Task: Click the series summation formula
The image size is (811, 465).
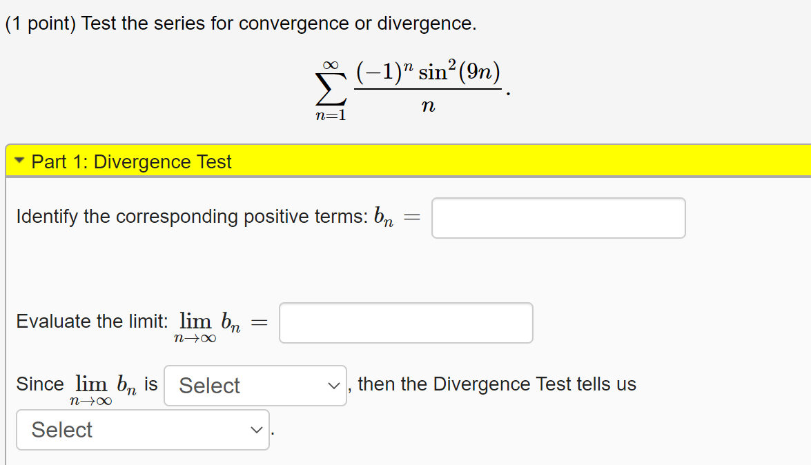Action: (x=411, y=86)
